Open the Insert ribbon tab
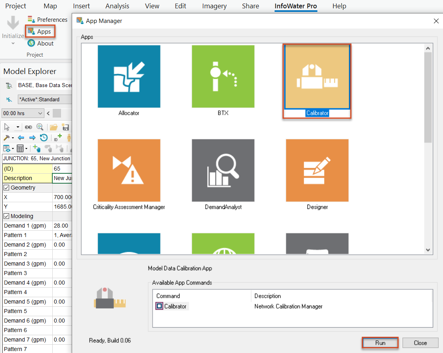Image resolution: width=443 pixels, height=353 pixels. (x=81, y=6)
